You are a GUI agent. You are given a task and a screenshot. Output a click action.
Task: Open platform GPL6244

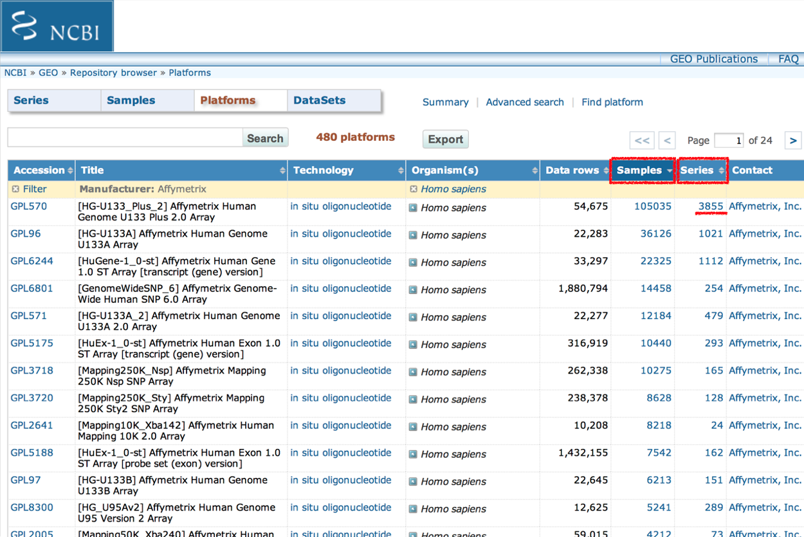[x=32, y=261]
